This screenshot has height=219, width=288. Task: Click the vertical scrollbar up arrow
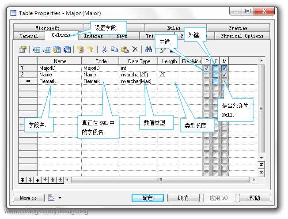coord(261,60)
